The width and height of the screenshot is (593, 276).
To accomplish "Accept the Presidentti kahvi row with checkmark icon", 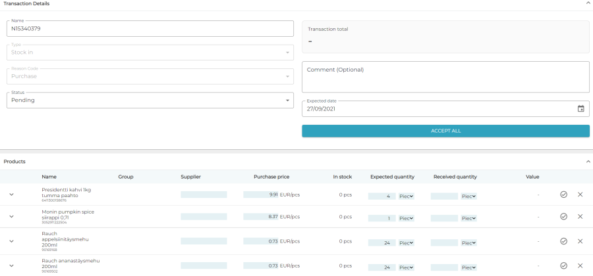I will pyautogui.click(x=563, y=195).
